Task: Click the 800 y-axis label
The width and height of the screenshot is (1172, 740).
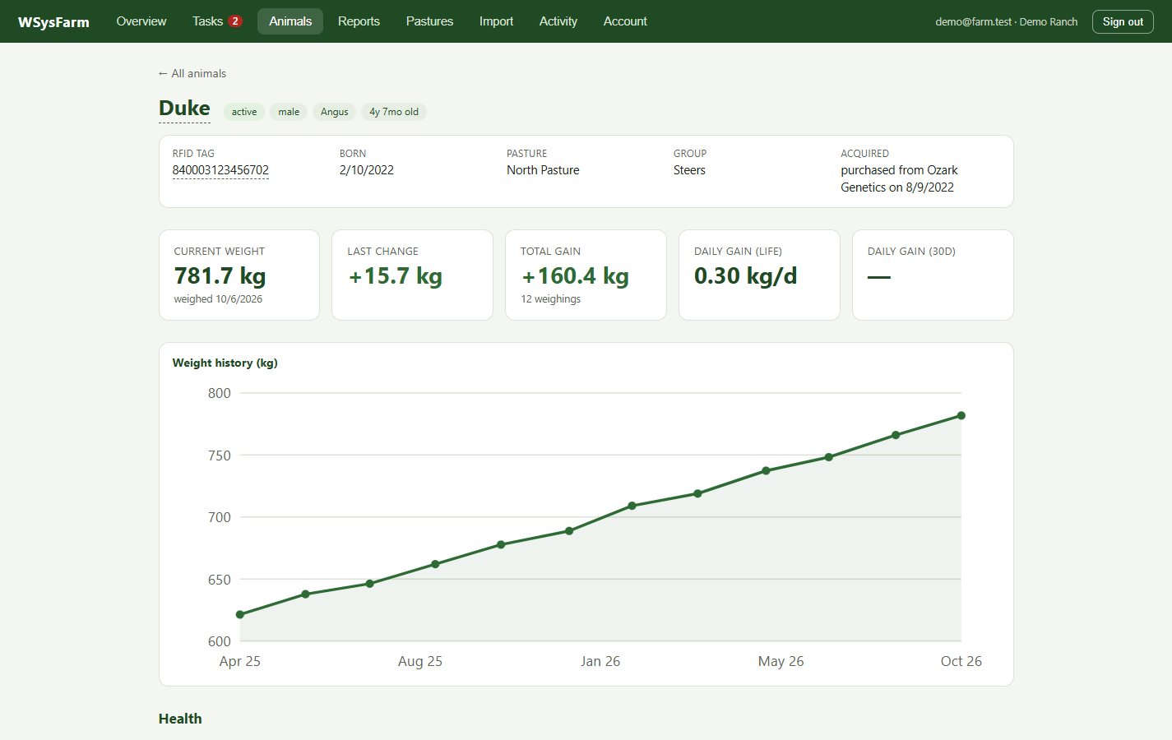Action: click(220, 393)
